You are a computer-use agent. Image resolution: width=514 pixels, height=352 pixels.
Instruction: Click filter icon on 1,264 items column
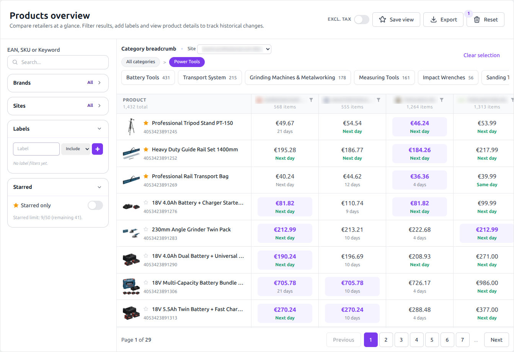(x=442, y=100)
